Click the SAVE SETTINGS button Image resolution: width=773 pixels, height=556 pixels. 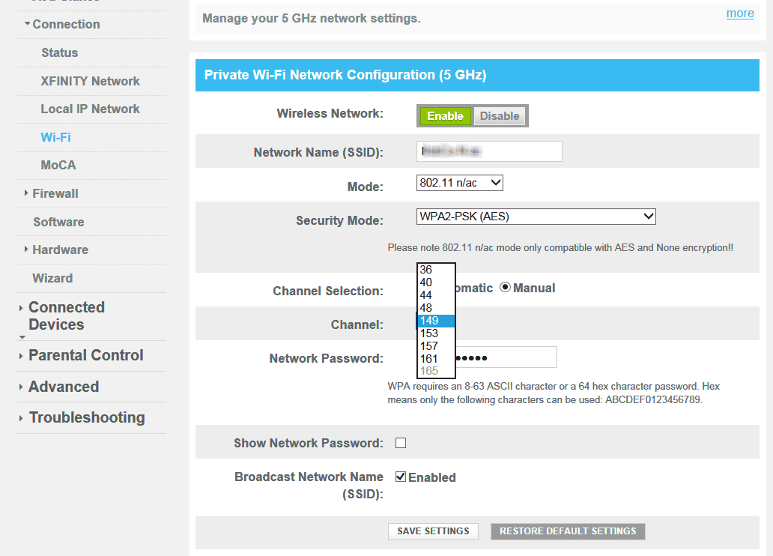pos(433,531)
